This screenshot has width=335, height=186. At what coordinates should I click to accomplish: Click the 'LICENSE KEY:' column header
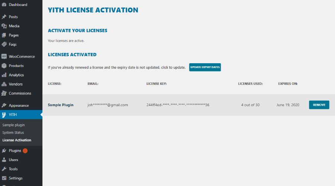(x=157, y=84)
